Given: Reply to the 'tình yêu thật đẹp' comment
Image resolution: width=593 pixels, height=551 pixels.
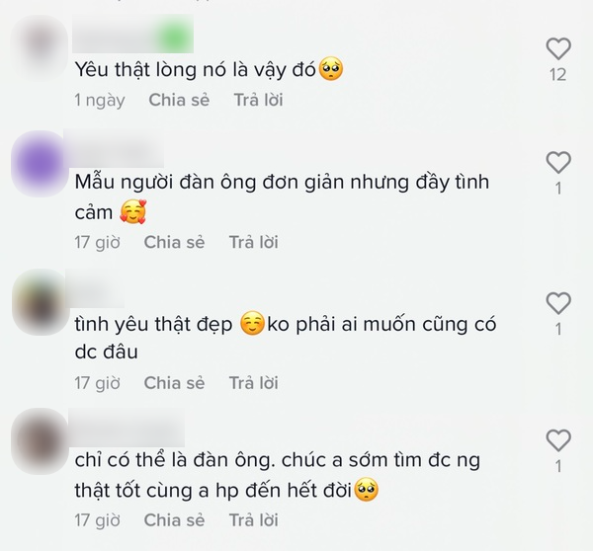Looking at the screenshot, I should click(x=254, y=383).
